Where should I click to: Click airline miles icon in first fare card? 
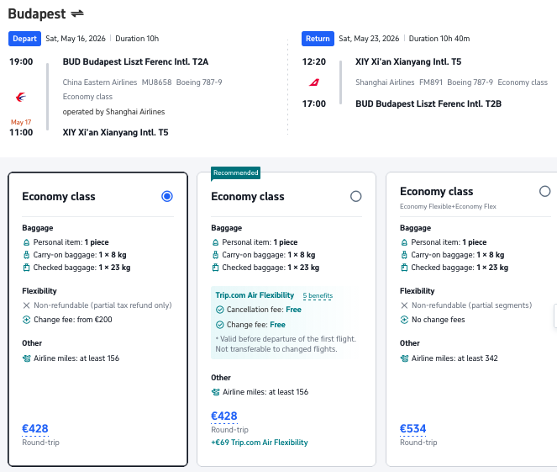pyautogui.click(x=27, y=358)
